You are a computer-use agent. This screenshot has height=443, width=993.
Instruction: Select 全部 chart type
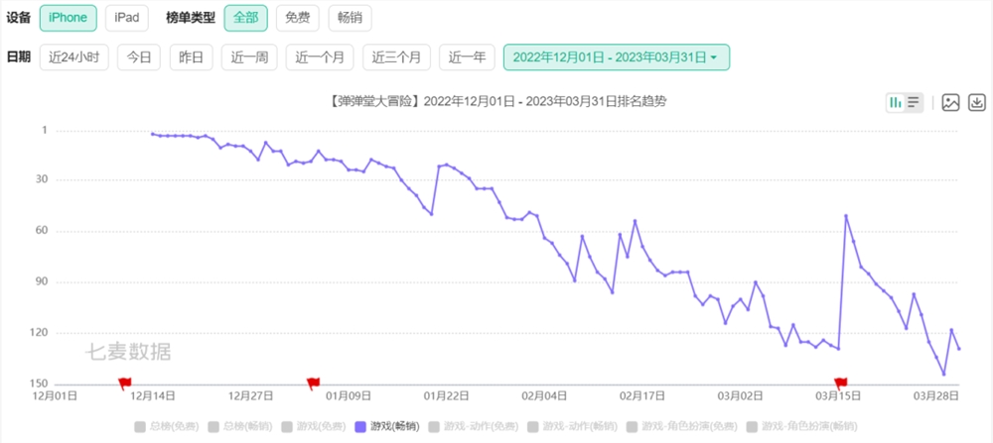click(x=245, y=18)
